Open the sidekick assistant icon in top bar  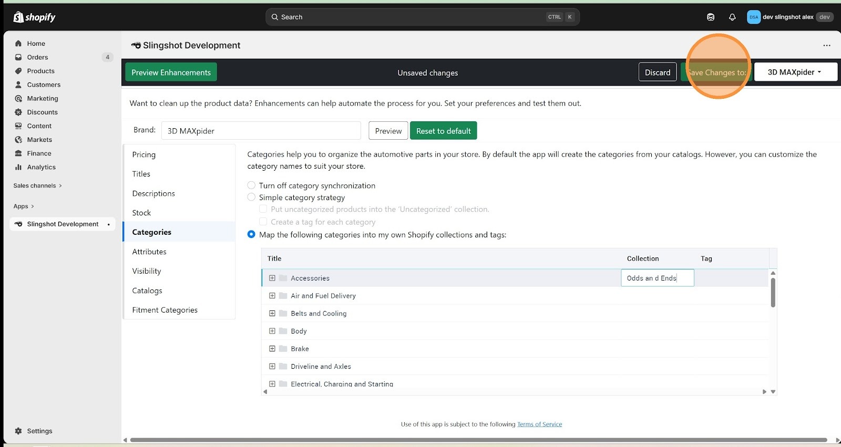711,17
